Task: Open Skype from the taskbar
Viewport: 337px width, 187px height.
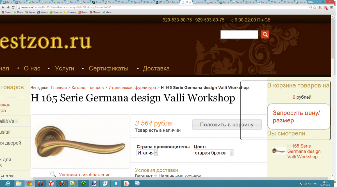Action: (x=116, y=183)
